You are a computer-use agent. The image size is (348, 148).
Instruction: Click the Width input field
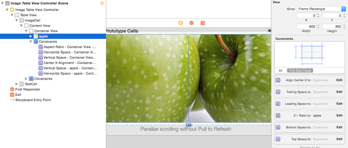tap(306, 27)
